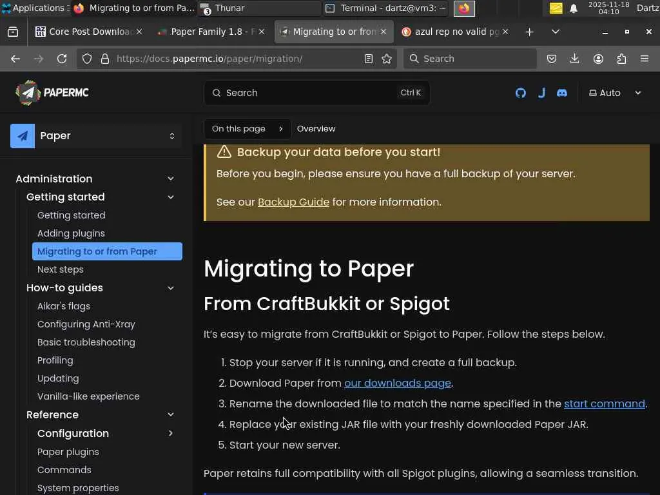Switch to Thunar window in taskbar
Screen dimensions: 660x495
point(259,8)
